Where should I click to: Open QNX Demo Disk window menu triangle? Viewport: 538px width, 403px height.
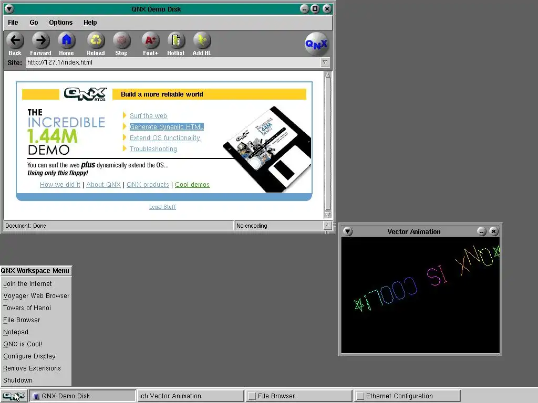[x=9, y=9]
